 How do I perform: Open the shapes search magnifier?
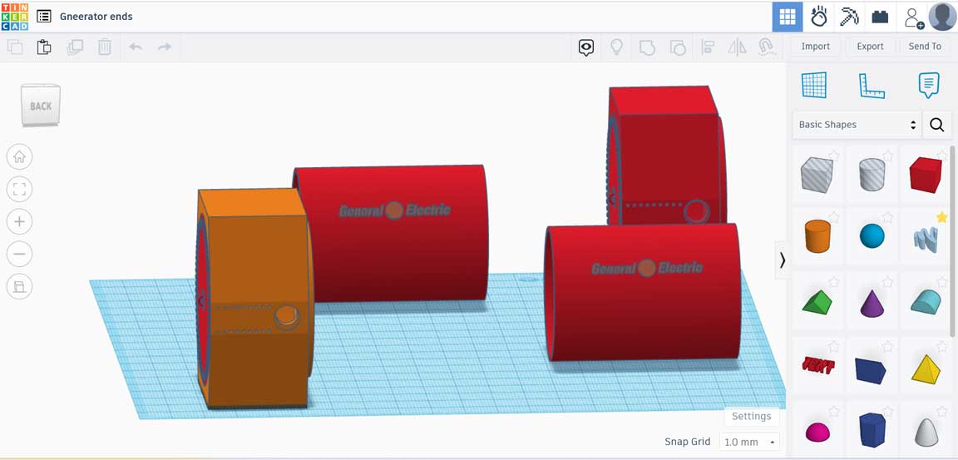pyautogui.click(x=937, y=125)
